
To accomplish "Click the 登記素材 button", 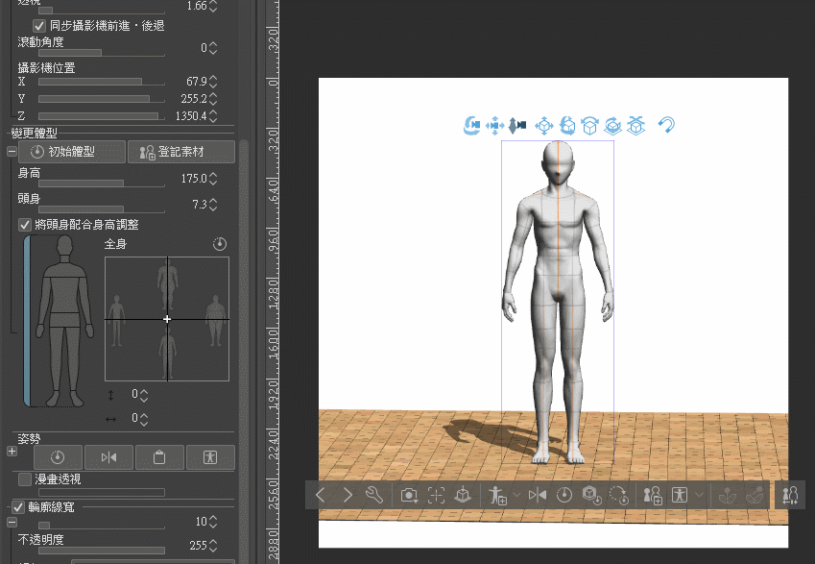I will click(181, 152).
